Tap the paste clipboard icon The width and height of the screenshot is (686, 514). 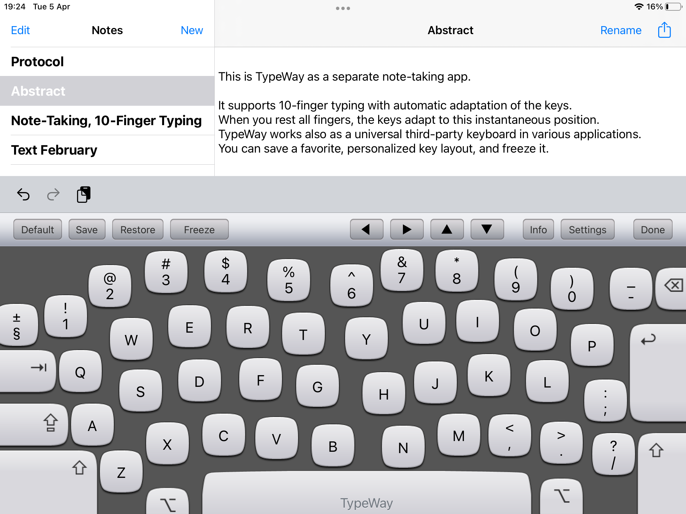[83, 194]
